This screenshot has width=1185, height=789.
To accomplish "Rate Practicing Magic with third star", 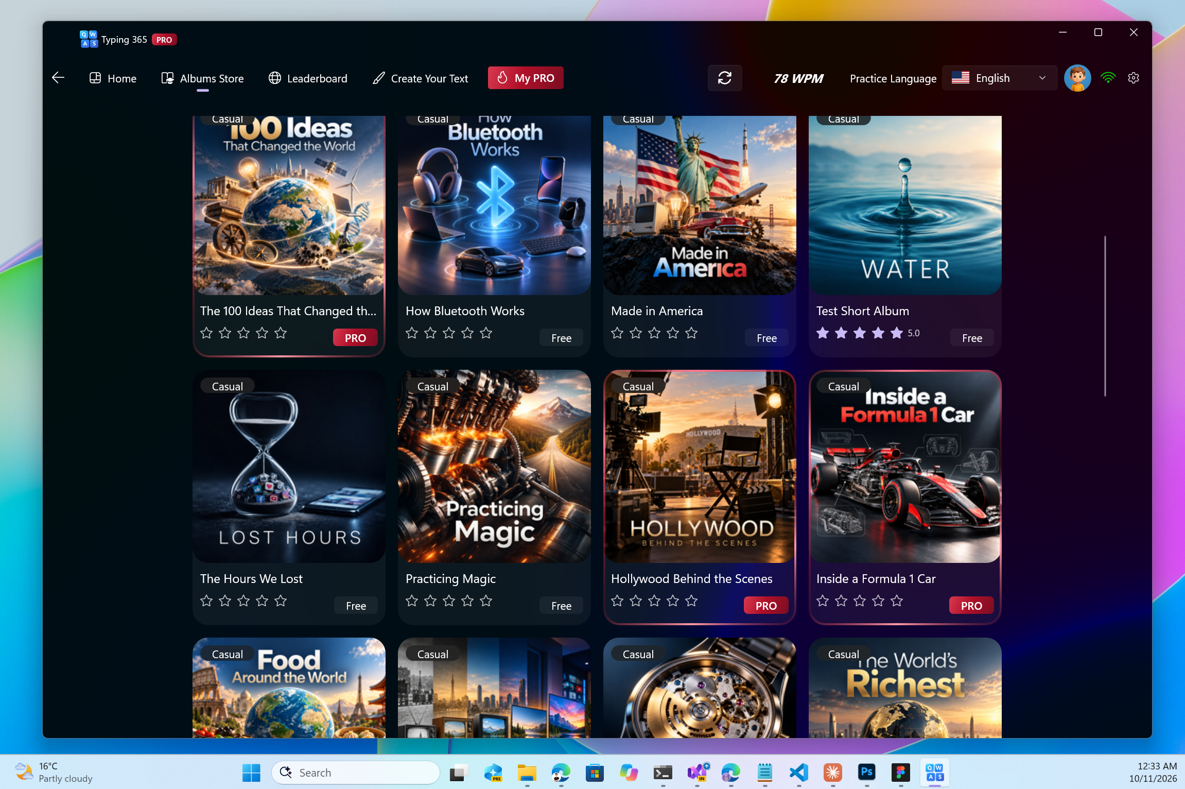I will 449,601.
